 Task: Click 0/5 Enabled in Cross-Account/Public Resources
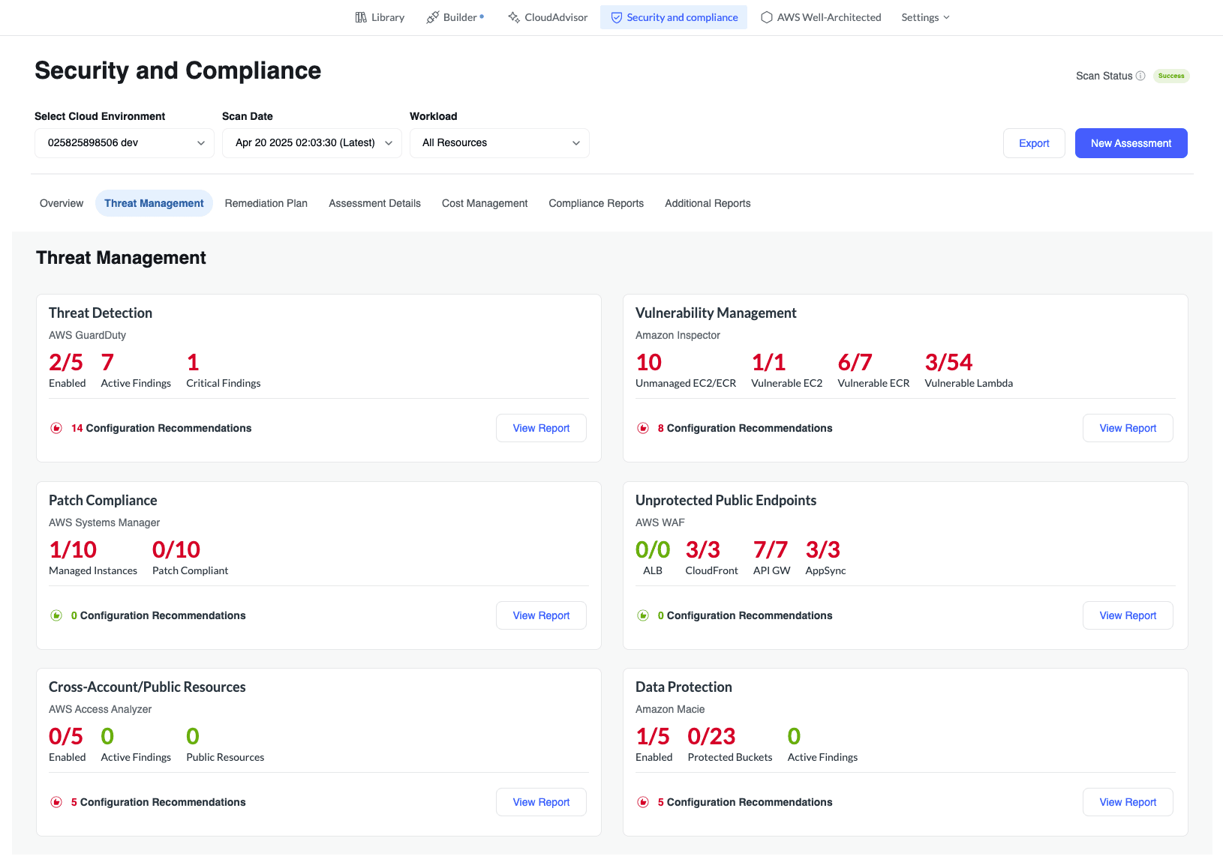pyautogui.click(x=67, y=744)
